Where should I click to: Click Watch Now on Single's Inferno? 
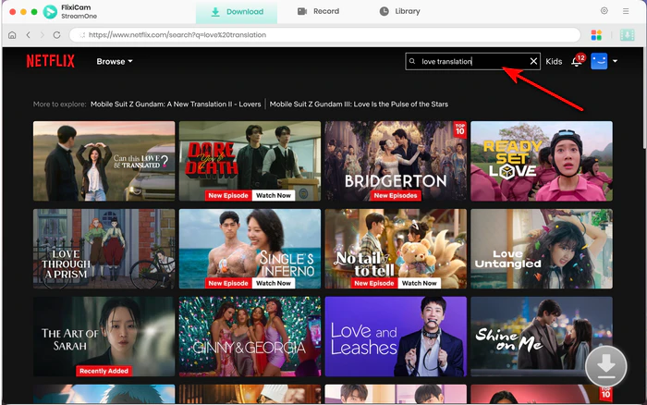coord(274,283)
